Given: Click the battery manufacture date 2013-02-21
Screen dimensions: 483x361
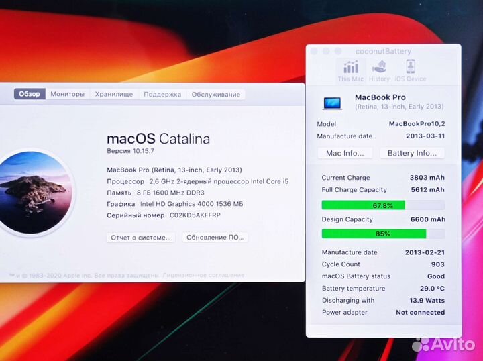Looking at the screenshot, I should pyautogui.click(x=425, y=252).
